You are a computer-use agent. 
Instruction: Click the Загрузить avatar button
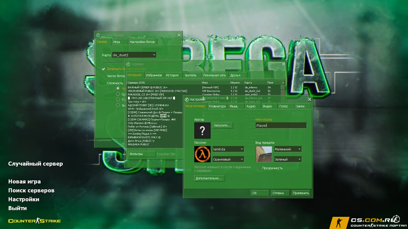[x=222, y=126]
